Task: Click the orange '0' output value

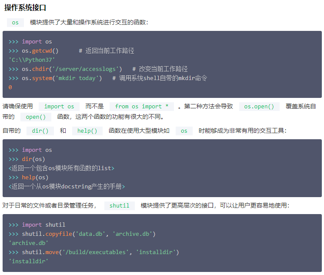Action: tap(10, 87)
